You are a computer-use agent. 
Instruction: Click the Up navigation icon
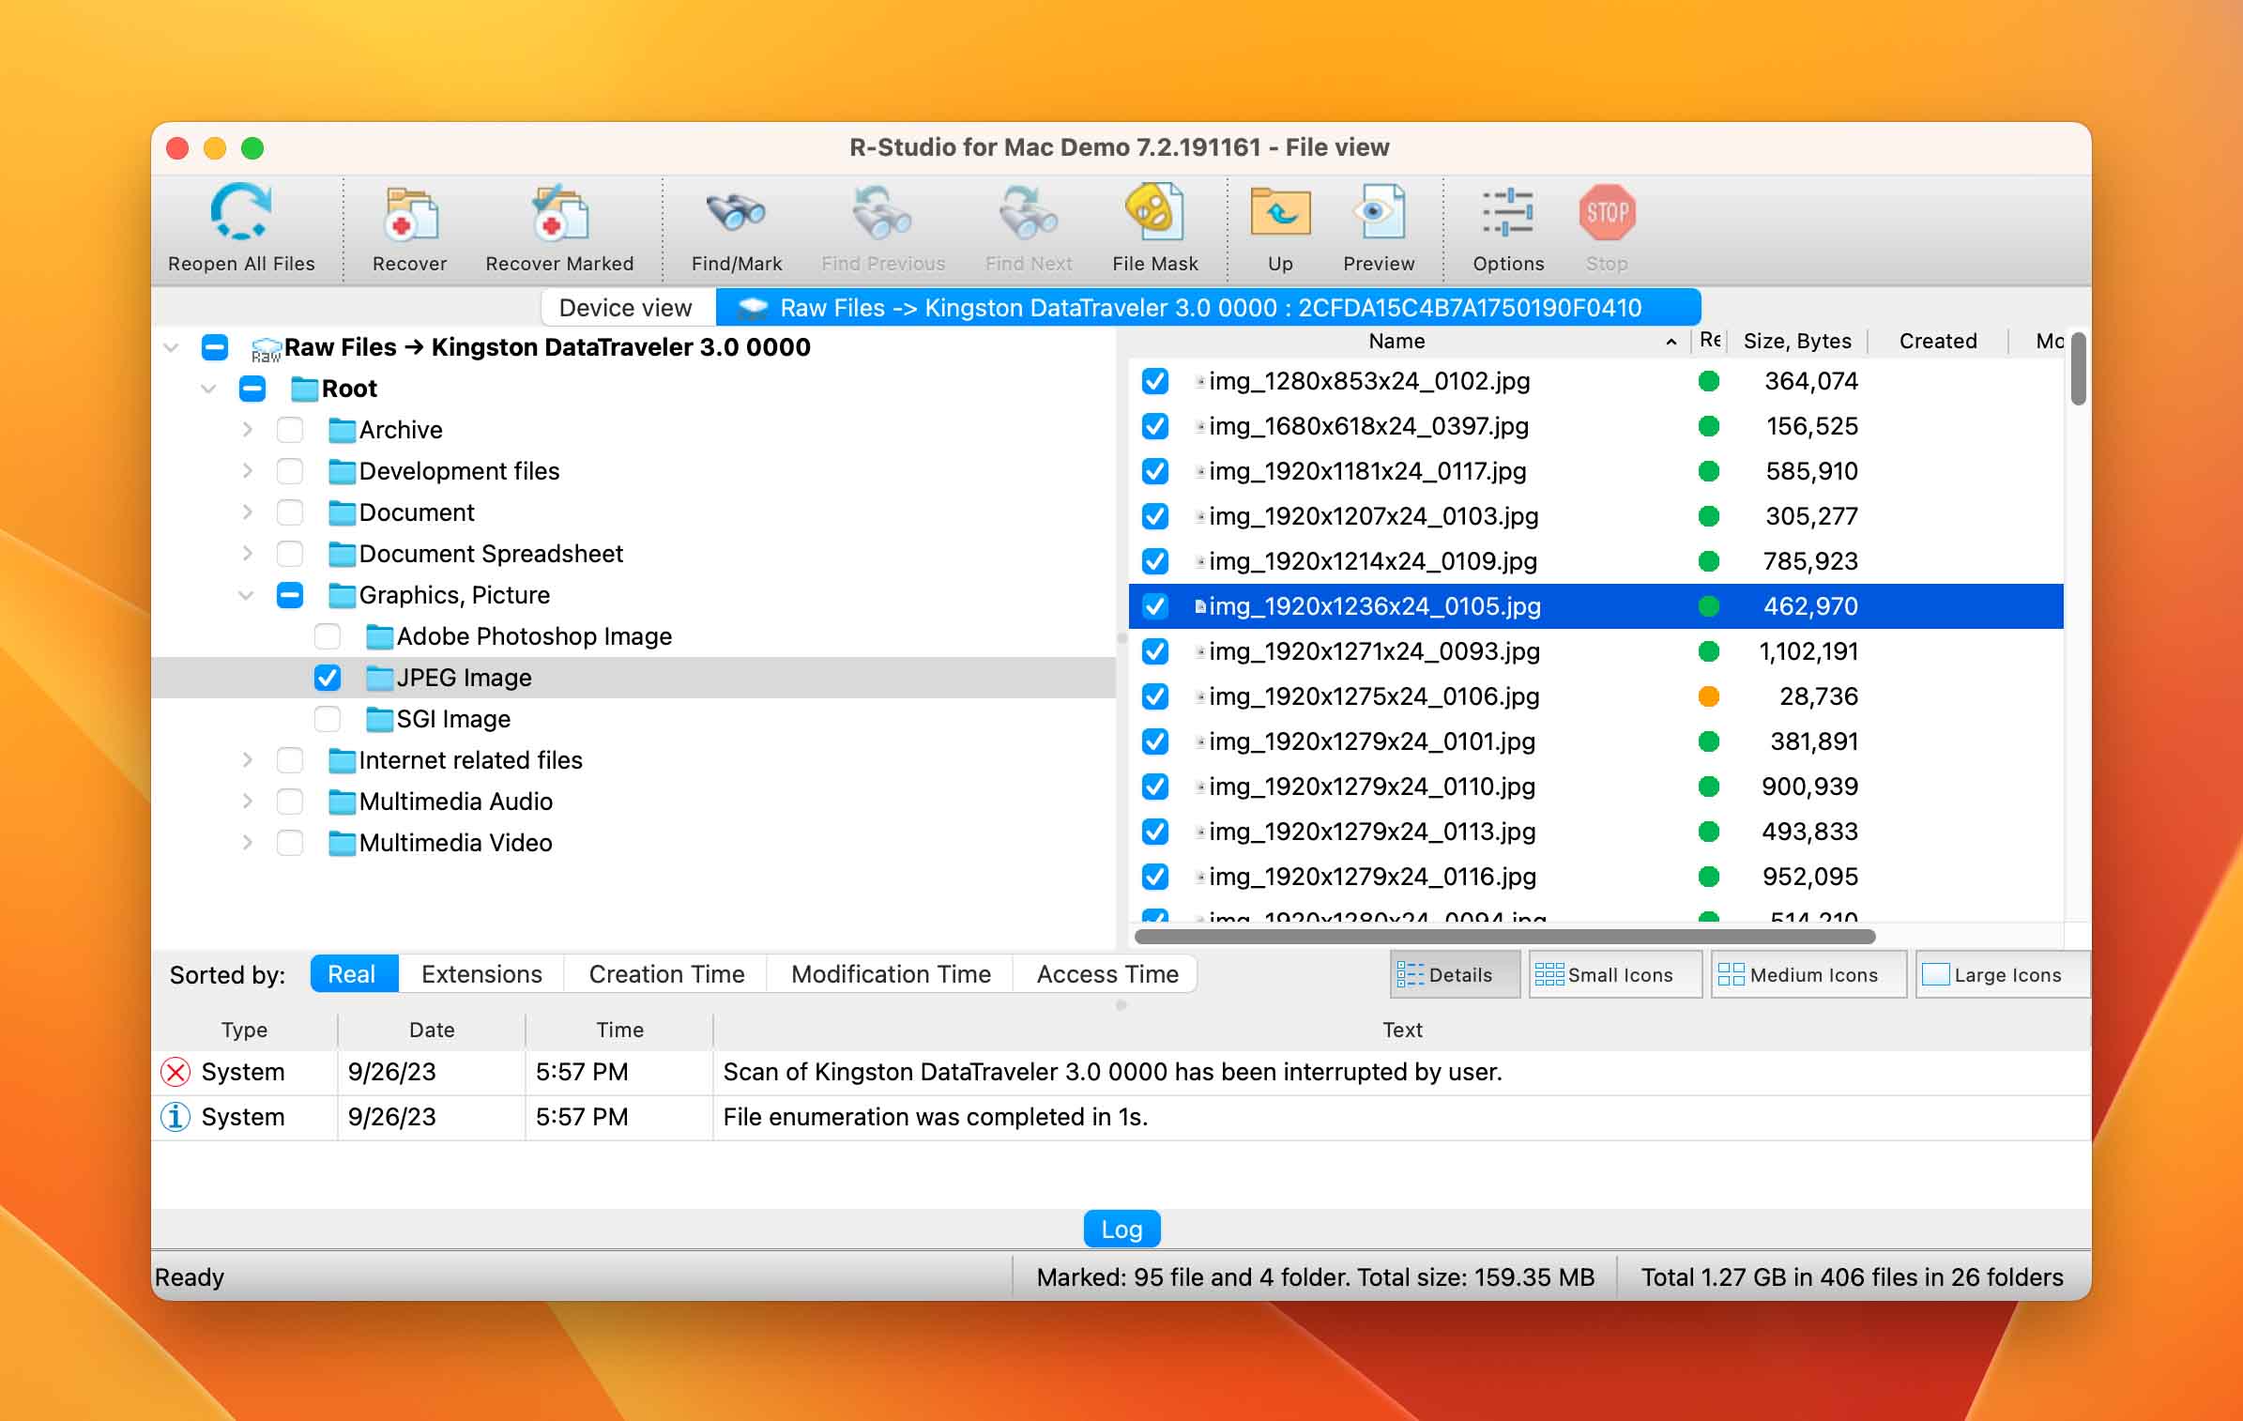1278,227
